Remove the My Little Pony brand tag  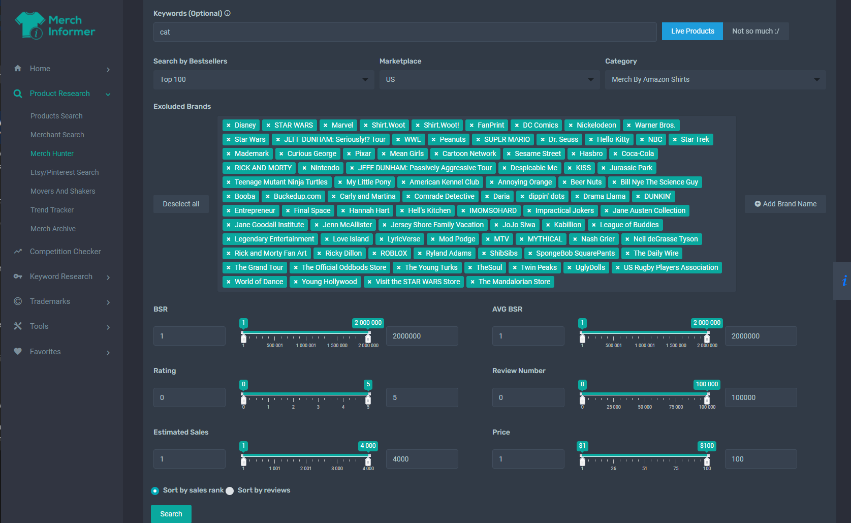[x=340, y=182]
